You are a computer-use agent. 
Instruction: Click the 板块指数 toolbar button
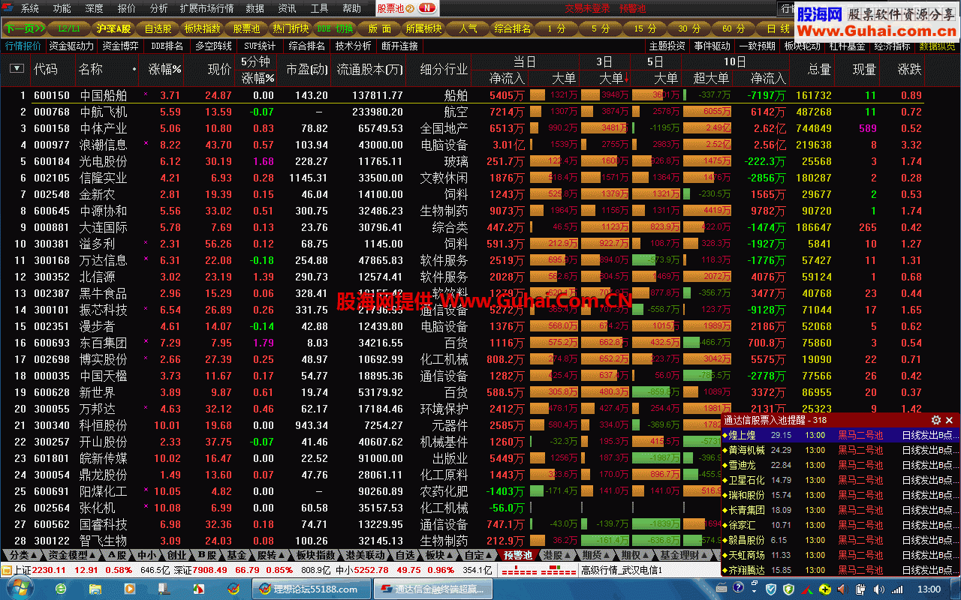[202, 28]
